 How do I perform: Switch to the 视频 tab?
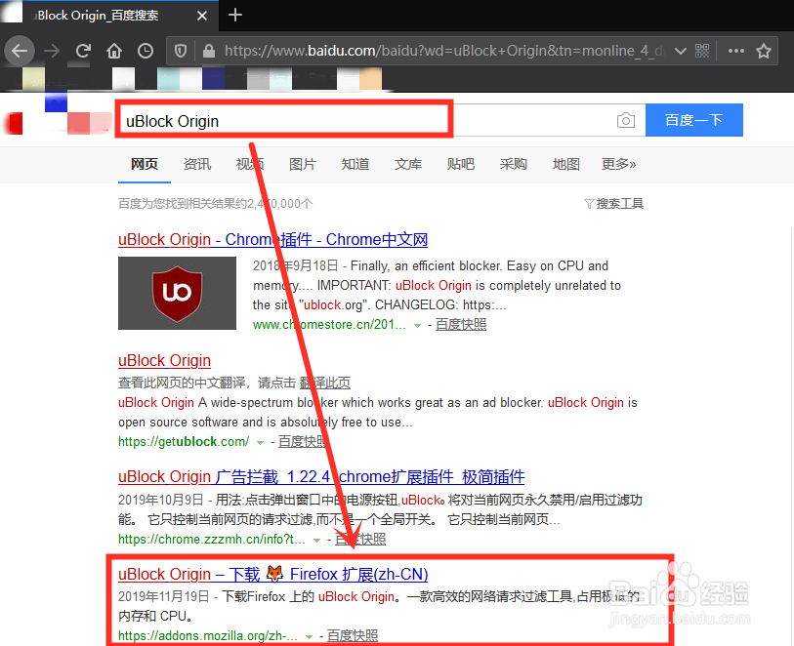click(x=250, y=164)
